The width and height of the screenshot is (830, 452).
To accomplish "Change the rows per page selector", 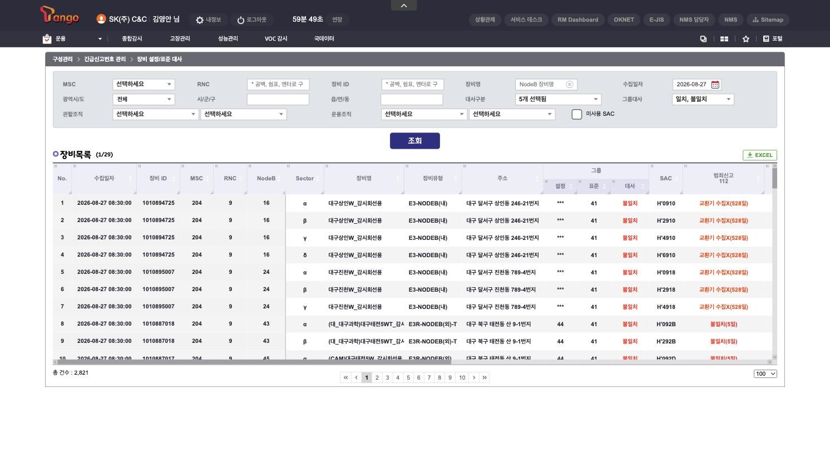I will 765,374.
